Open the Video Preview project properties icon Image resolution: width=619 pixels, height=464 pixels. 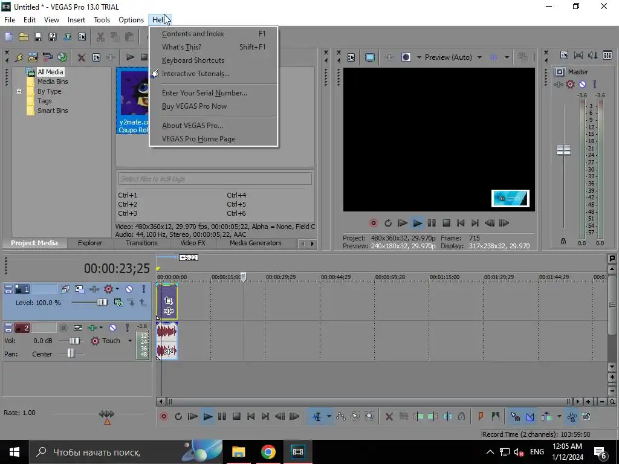(x=351, y=57)
